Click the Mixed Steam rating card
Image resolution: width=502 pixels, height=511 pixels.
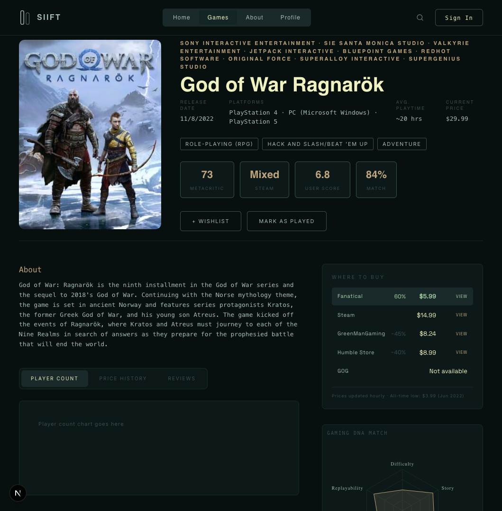click(265, 179)
